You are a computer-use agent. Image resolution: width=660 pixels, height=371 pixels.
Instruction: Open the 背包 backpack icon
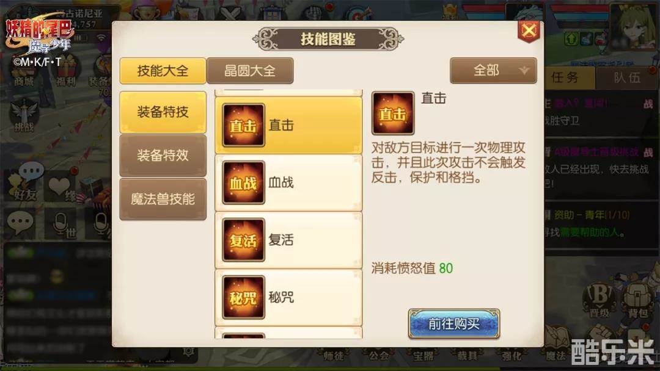638,300
